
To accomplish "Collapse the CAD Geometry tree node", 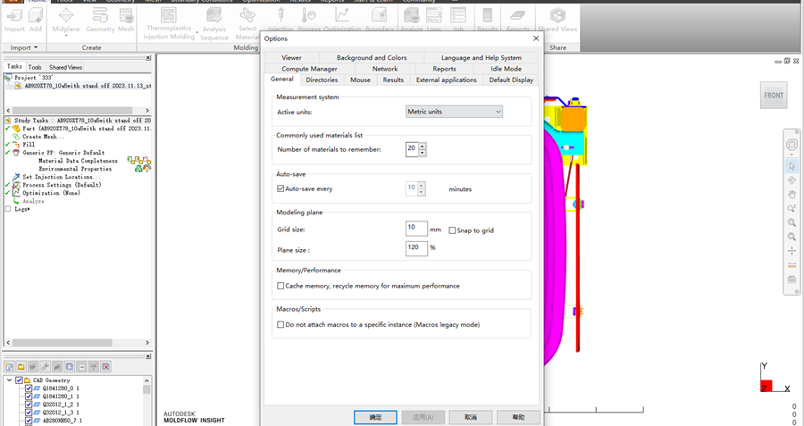I will [x=9, y=380].
